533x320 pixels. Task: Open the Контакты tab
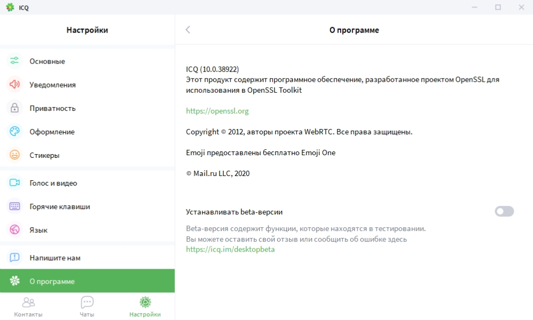click(28, 307)
